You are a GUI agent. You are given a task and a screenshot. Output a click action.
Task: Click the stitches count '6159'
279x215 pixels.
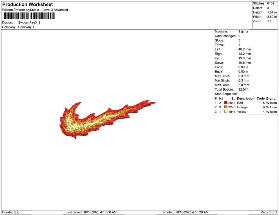point(271,3)
